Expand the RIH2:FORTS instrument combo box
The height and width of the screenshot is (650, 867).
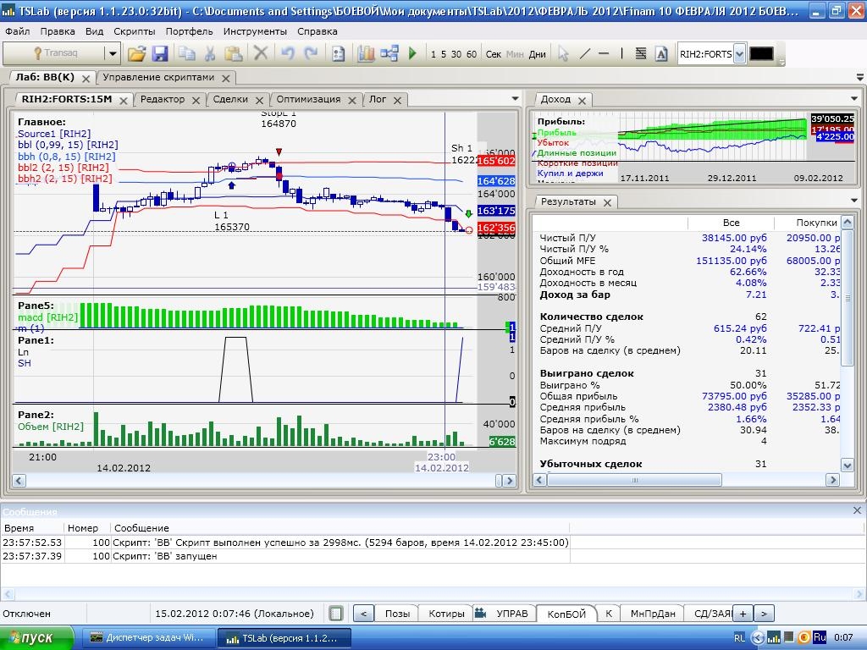(739, 54)
